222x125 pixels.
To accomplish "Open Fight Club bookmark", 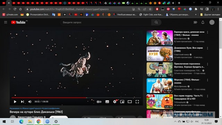I will pos(151,15).
